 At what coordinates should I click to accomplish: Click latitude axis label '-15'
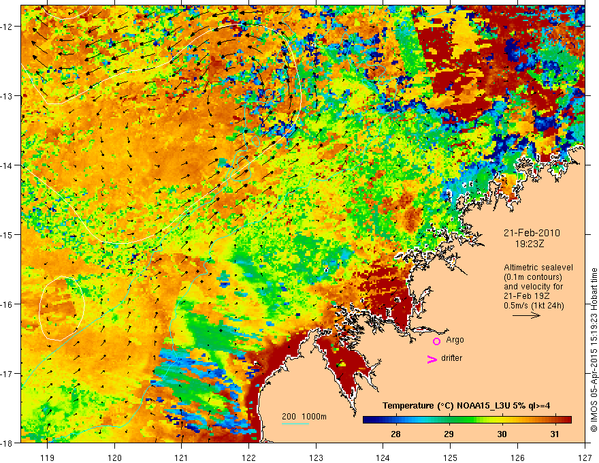7,234
